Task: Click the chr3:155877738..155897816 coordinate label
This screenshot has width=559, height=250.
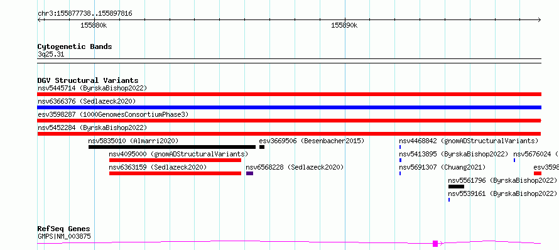Action: point(85,14)
